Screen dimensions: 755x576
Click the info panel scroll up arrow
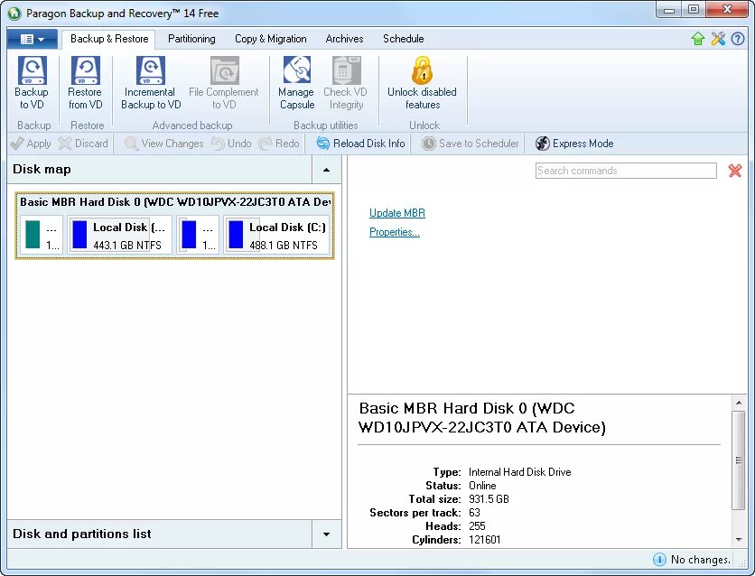click(739, 403)
